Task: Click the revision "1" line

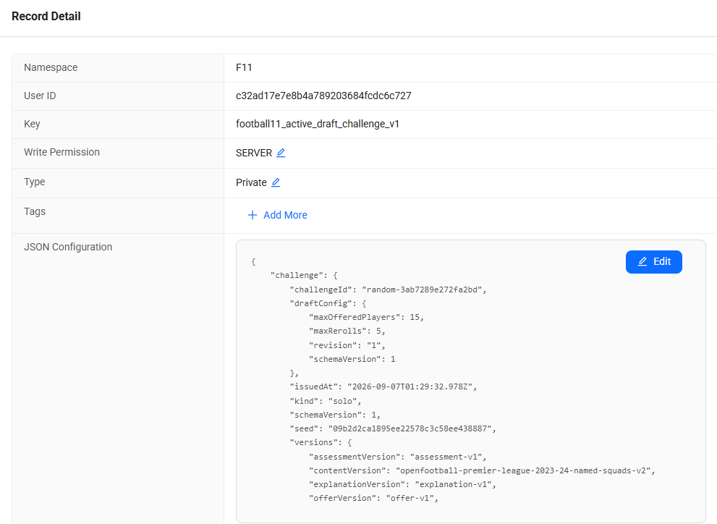Action: click(x=347, y=345)
